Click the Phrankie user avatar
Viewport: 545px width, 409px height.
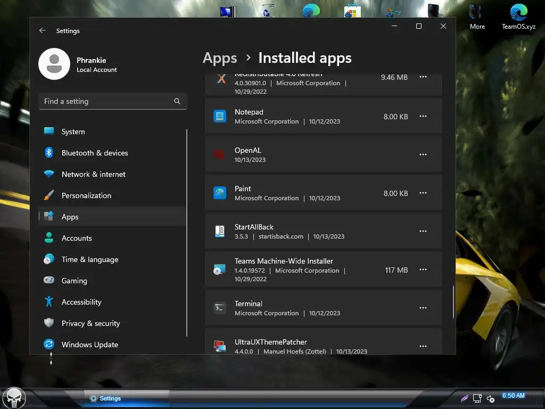click(x=54, y=64)
